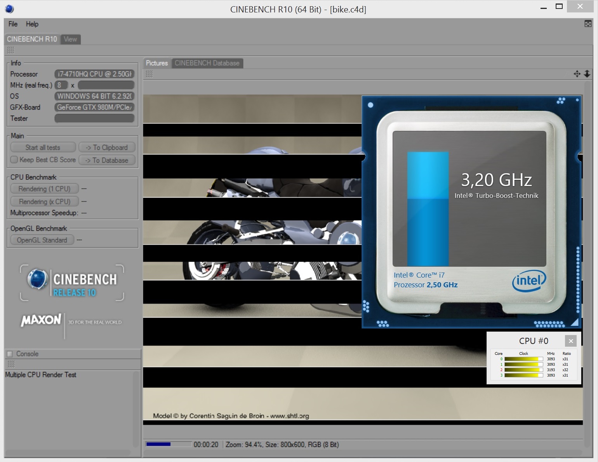Image resolution: width=598 pixels, height=462 pixels.
Task: Click the layout icon in menu bar
Action: [x=588, y=24]
